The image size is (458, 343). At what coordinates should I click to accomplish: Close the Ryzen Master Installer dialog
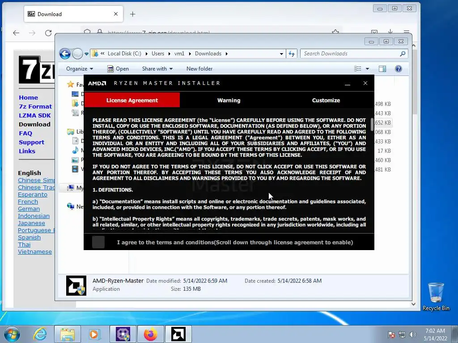365,83
